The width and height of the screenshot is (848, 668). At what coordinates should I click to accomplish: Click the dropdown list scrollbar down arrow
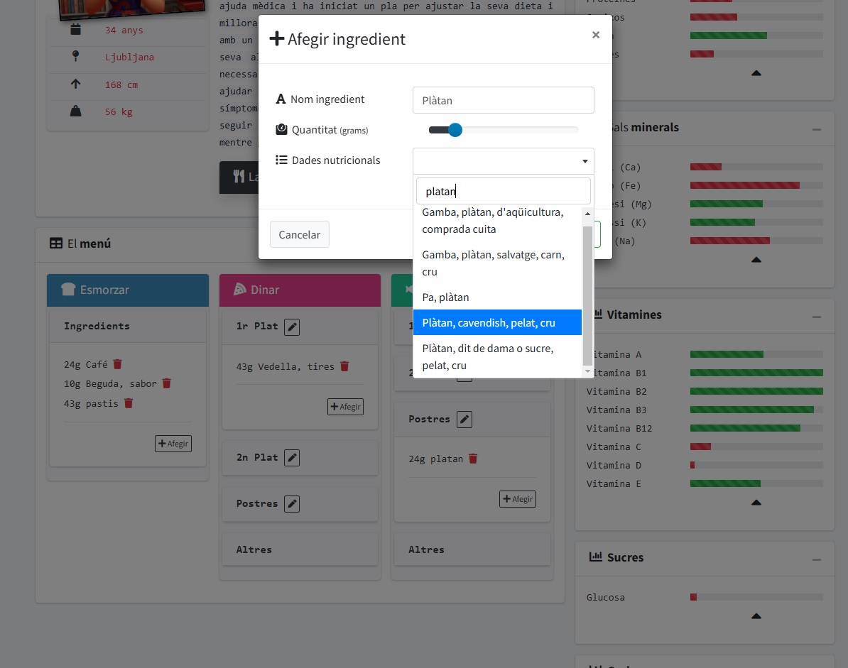point(587,371)
